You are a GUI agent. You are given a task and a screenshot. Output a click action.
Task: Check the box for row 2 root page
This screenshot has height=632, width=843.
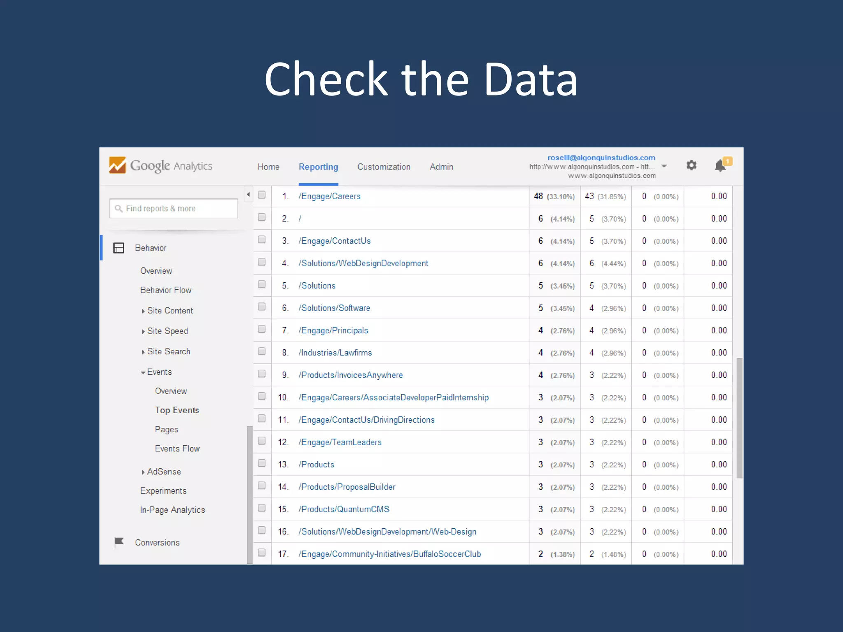[x=262, y=217]
